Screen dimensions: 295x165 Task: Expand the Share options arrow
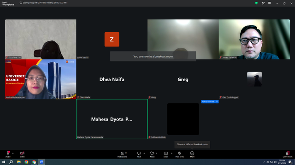click(171, 153)
